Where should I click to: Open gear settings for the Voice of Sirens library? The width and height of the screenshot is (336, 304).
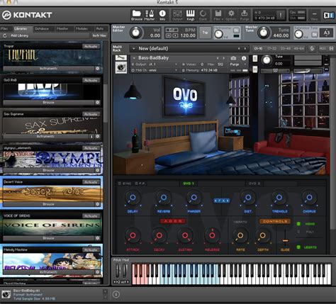click(x=98, y=238)
